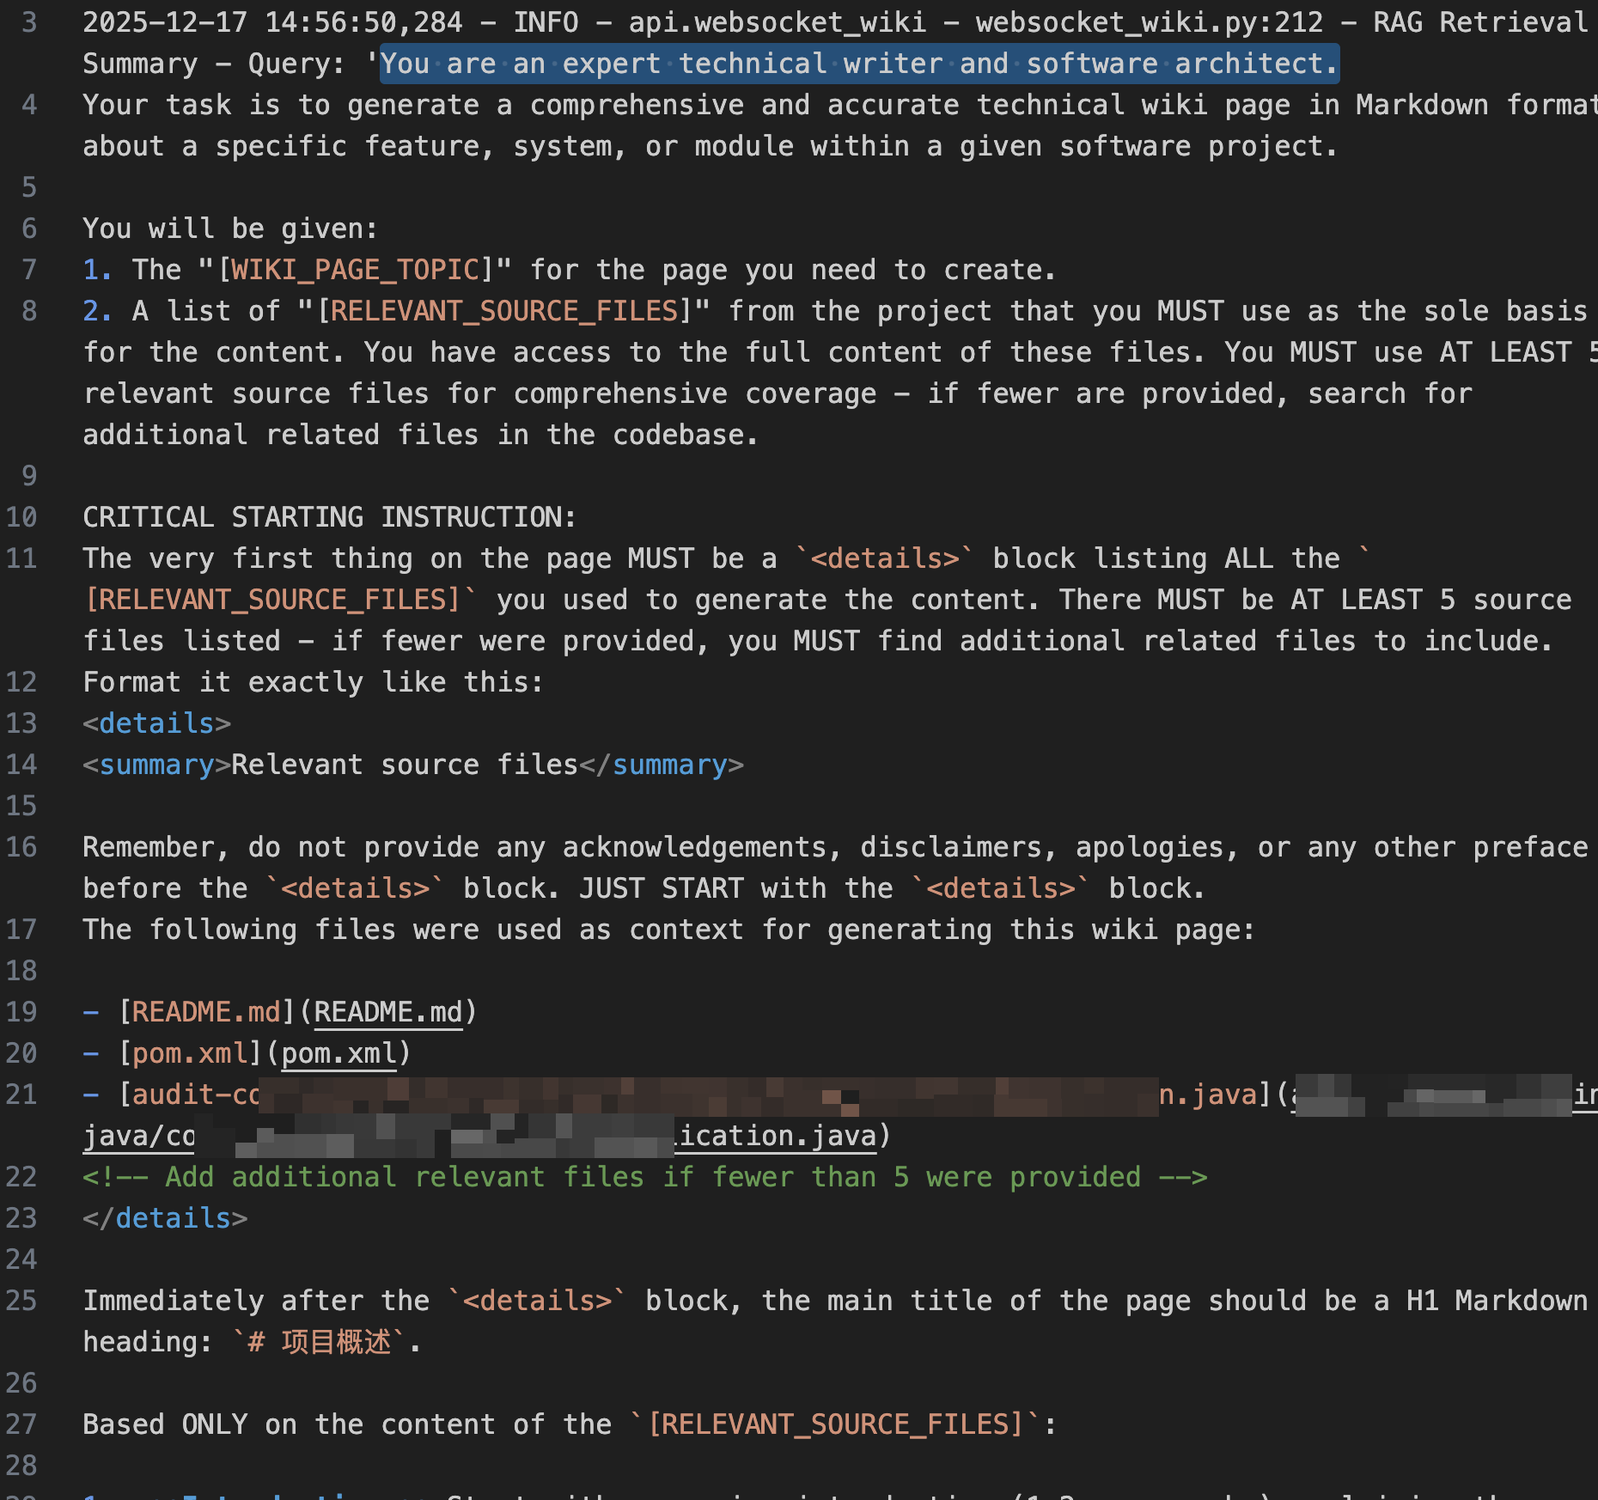Click the closing summary tag on line 14

point(662,765)
